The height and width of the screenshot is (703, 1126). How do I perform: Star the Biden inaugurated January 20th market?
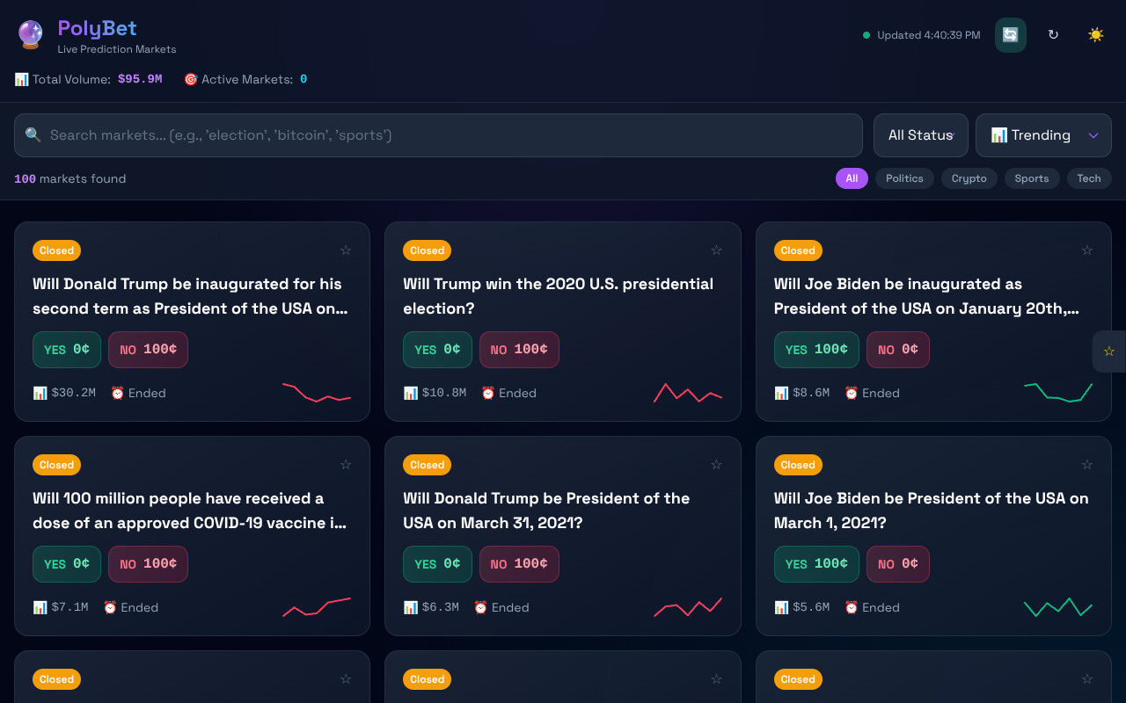coord(1087,250)
